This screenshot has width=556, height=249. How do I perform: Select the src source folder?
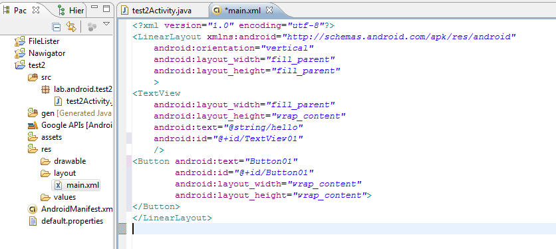coord(46,77)
